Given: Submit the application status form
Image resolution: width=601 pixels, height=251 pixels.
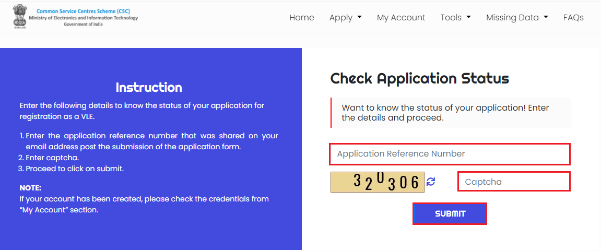Looking at the screenshot, I should [450, 214].
